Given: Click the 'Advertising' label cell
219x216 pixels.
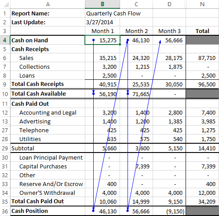Looking at the screenshot, I should [x=47, y=121].
